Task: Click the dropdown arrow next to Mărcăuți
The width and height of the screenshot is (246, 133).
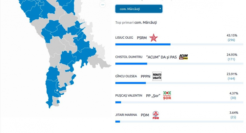Action: pos(160,9)
